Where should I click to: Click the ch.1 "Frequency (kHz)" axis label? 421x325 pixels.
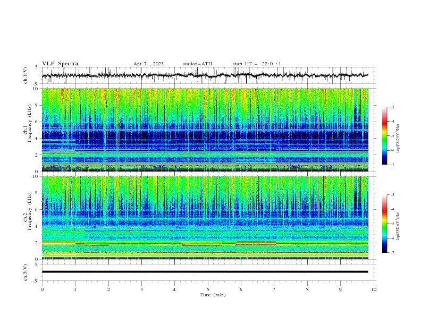[30, 123]
